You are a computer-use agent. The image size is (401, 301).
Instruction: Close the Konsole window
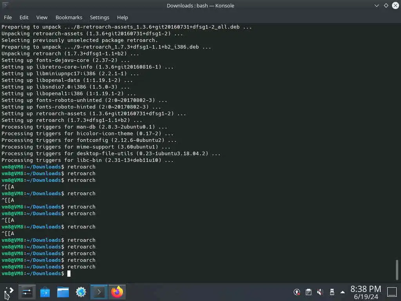point(396,5)
